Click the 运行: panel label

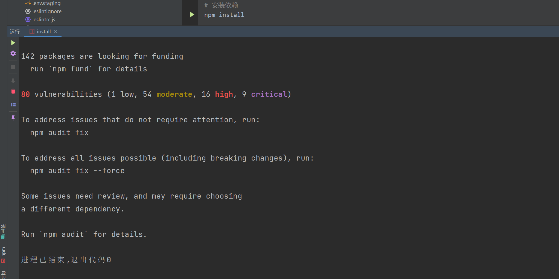click(x=15, y=32)
